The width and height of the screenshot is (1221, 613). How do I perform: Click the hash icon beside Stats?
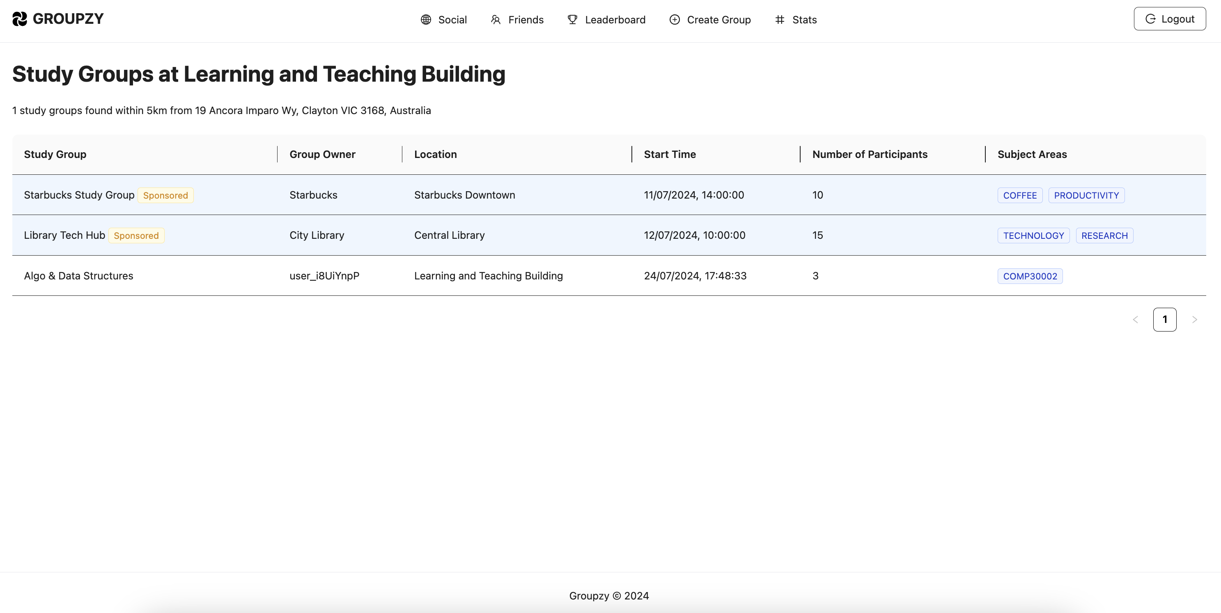coord(780,19)
